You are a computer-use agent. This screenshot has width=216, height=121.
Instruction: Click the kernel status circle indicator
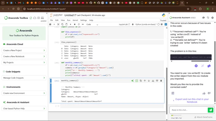[159, 24]
